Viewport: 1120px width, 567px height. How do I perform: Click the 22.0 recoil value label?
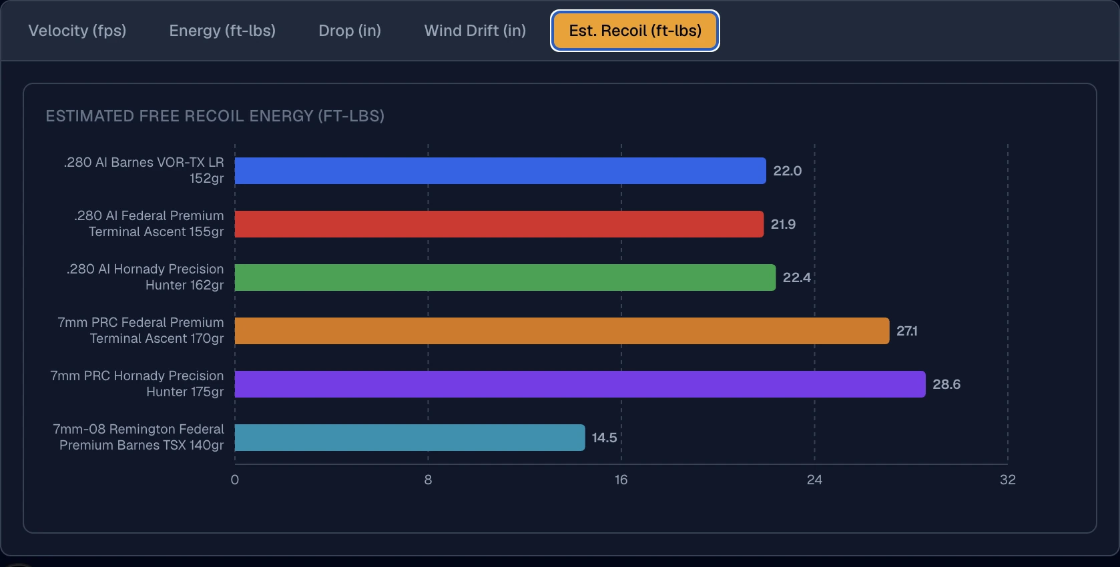coord(788,171)
